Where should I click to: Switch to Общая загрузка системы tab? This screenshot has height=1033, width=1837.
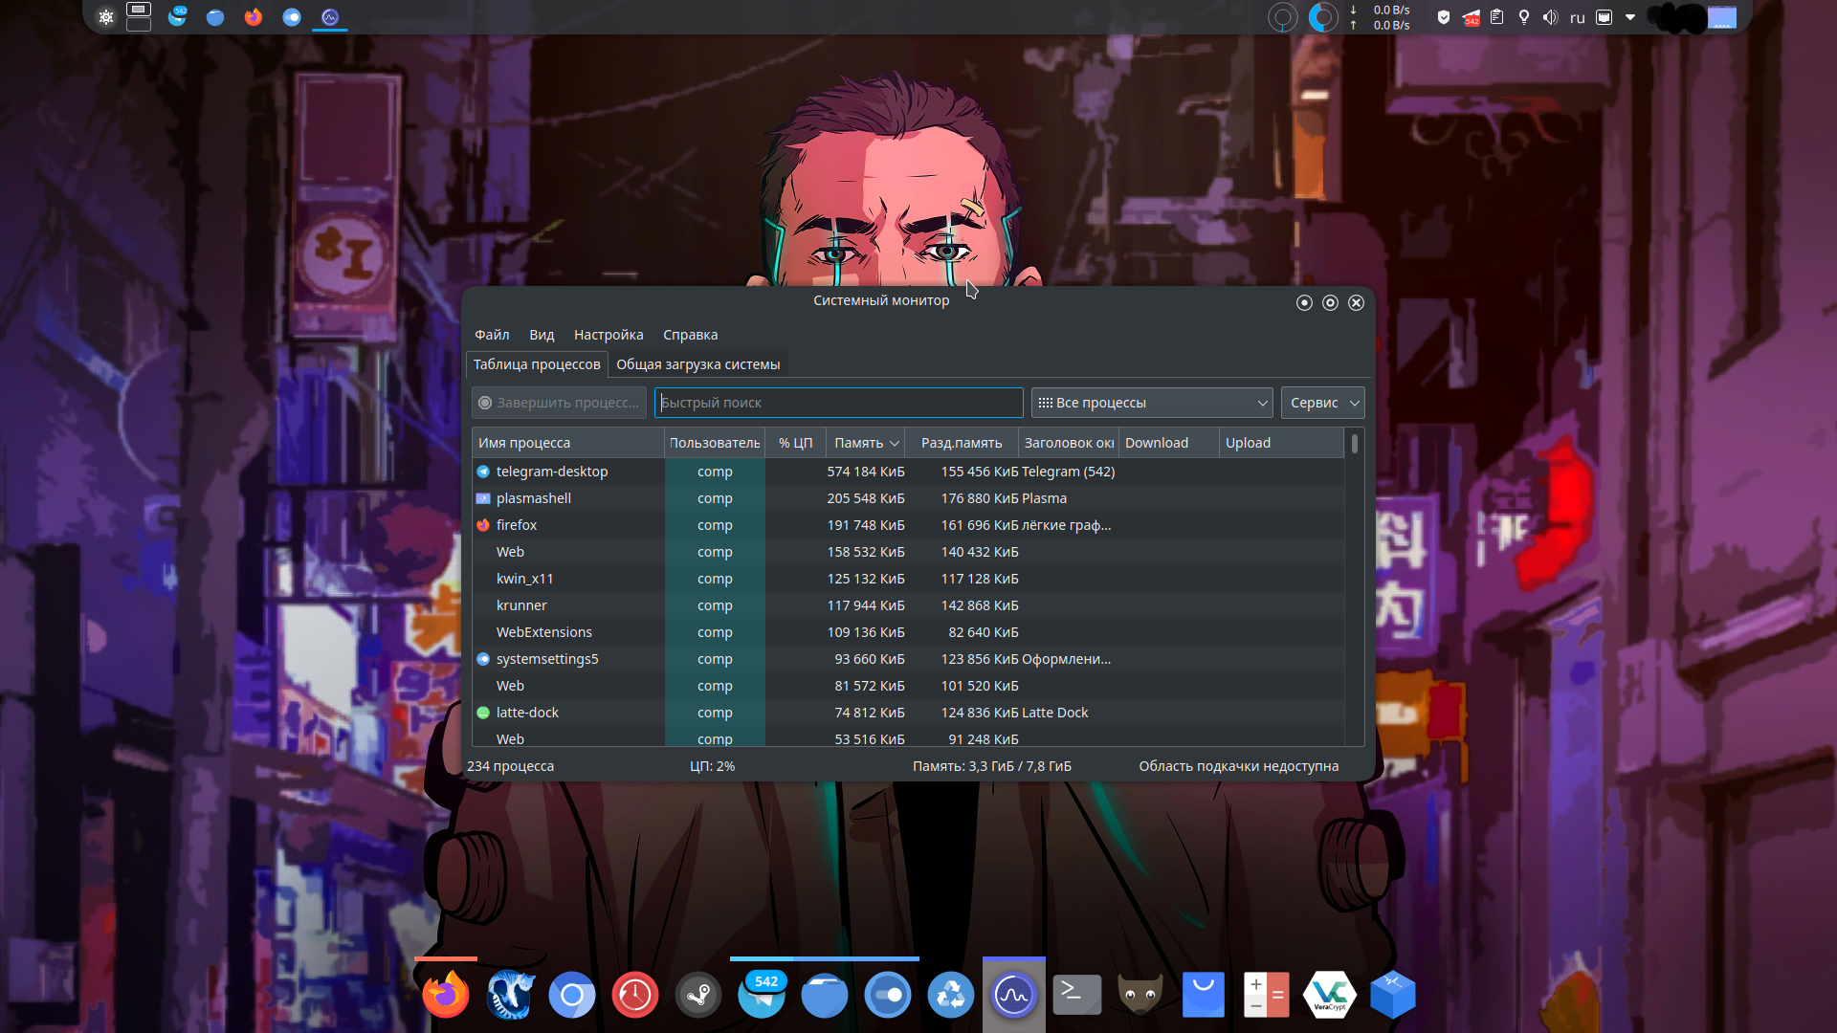(697, 364)
